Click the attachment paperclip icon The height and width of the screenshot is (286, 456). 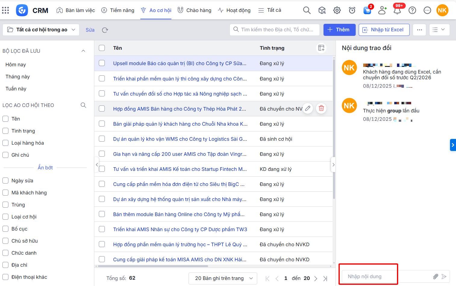pyautogui.click(x=436, y=276)
